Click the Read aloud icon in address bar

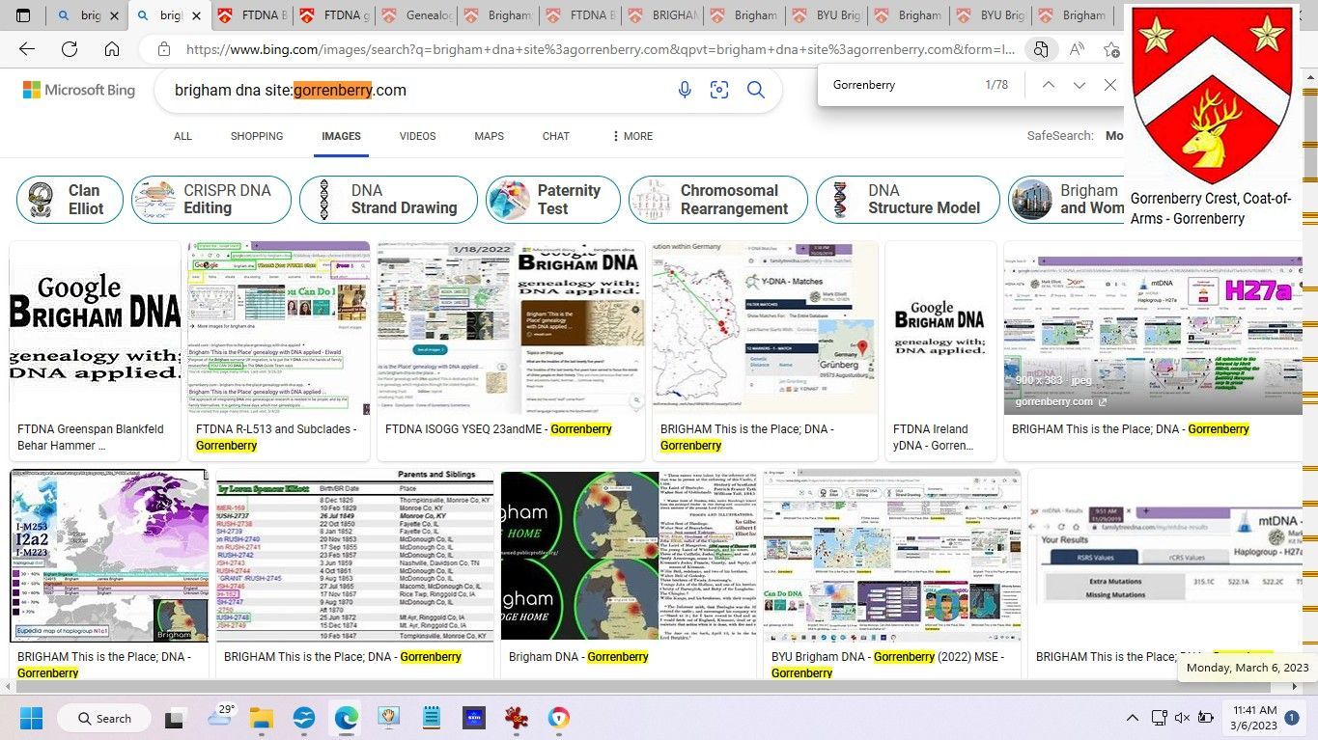[x=1077, y=49]
